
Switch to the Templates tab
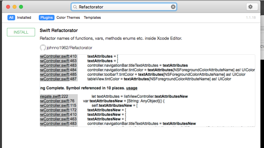(x=92, y=17)
